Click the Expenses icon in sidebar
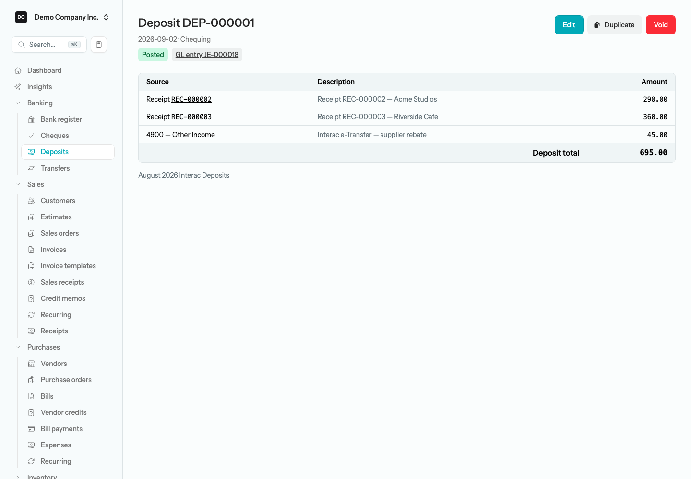The height and width of the screenshot is (479, 691). coord(31,445)
